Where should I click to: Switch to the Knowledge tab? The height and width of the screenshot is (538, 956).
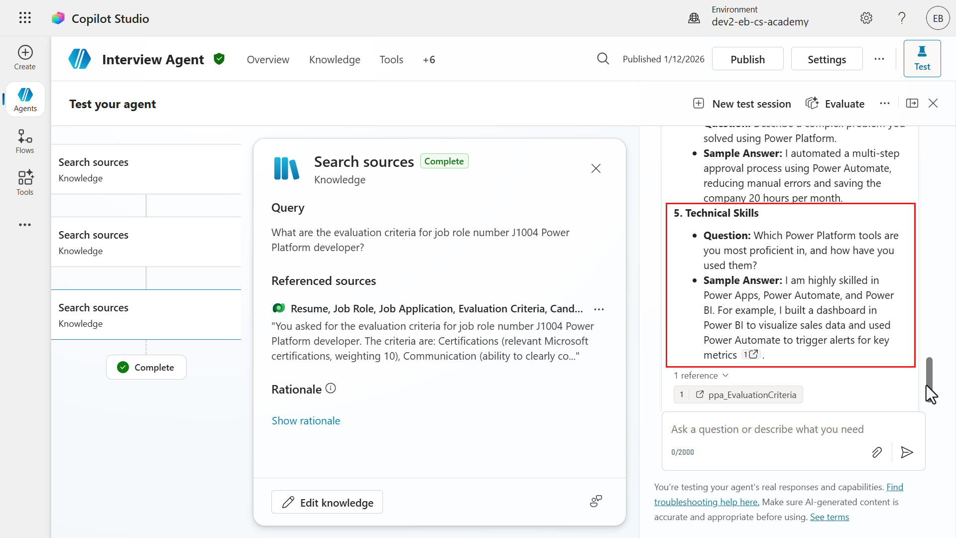tap(335, 60)
